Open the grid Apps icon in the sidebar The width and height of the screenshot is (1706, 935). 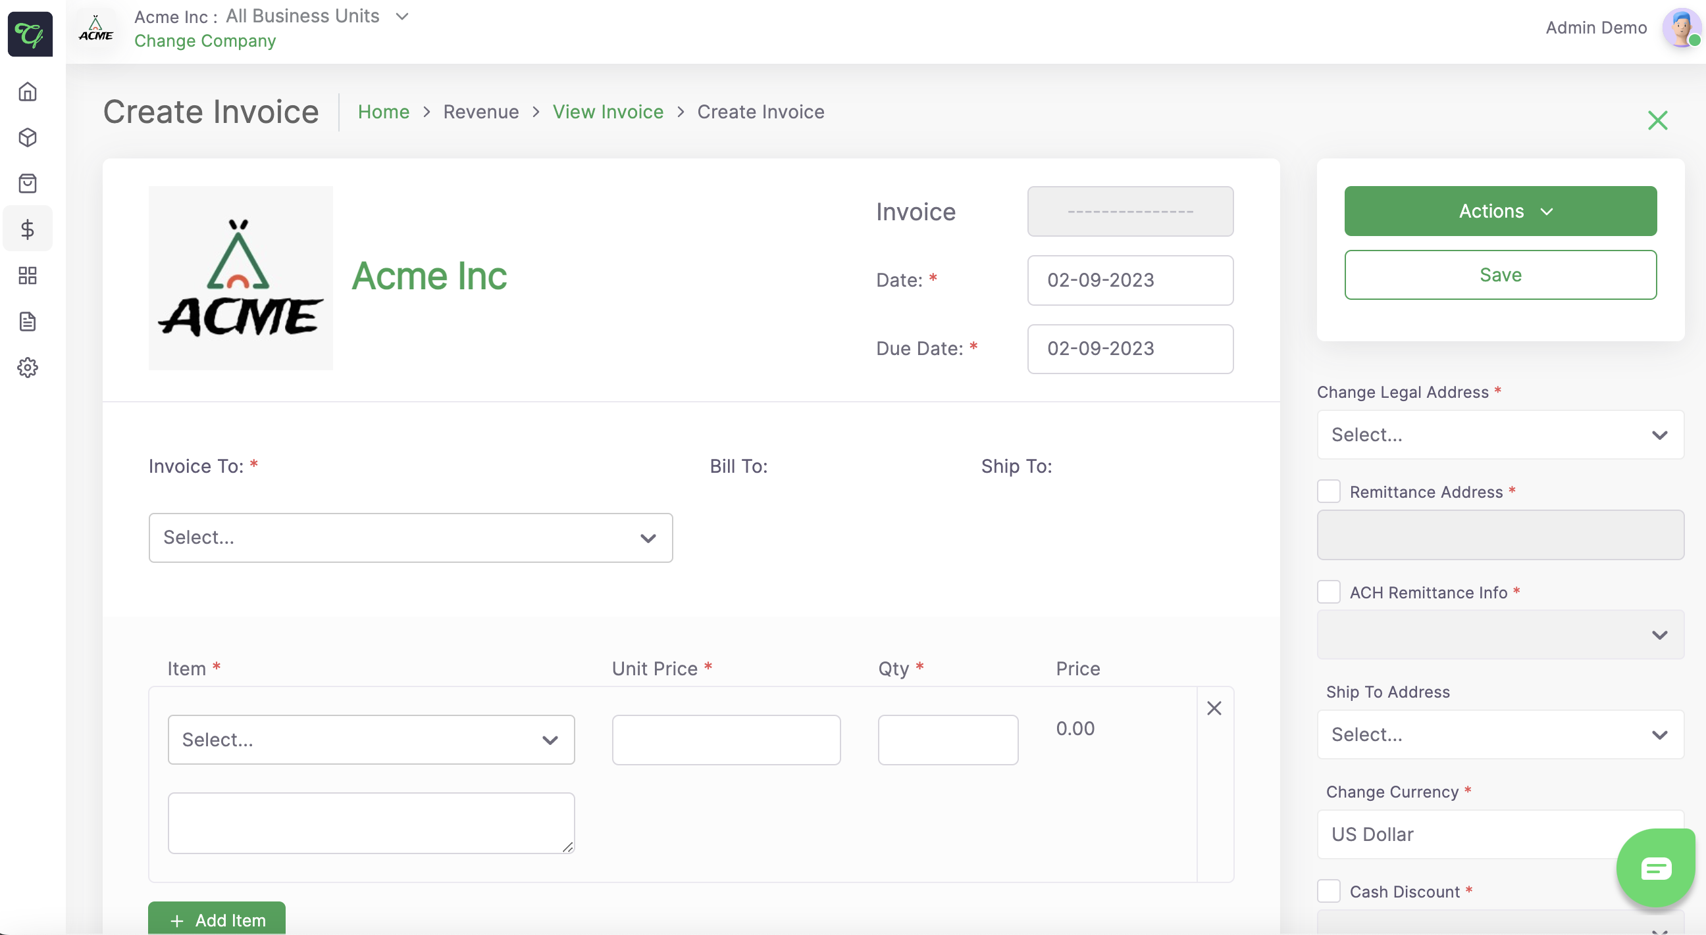click(27, 276)
